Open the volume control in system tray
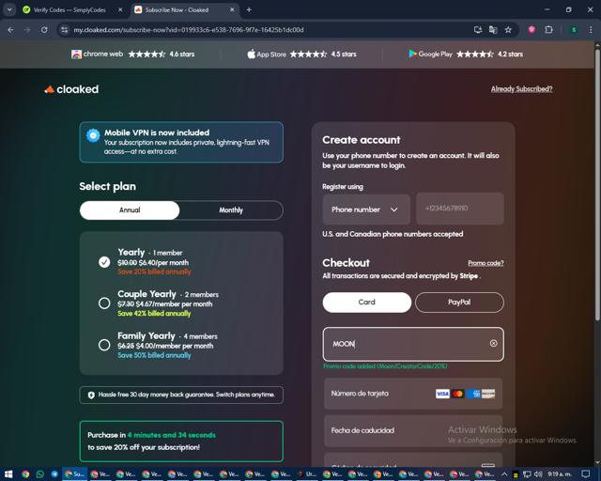 538,474
